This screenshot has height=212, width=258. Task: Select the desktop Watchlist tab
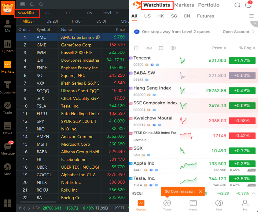tap(26, 13)
